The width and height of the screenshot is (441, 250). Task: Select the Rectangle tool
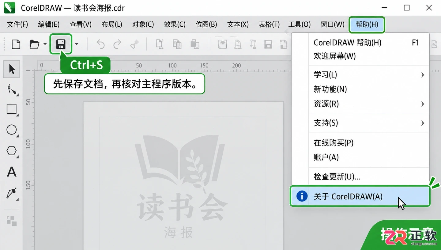coord(12,109)
